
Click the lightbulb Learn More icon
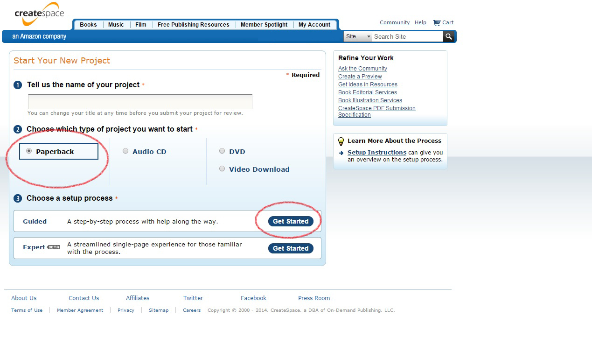[x=341, y=141]
